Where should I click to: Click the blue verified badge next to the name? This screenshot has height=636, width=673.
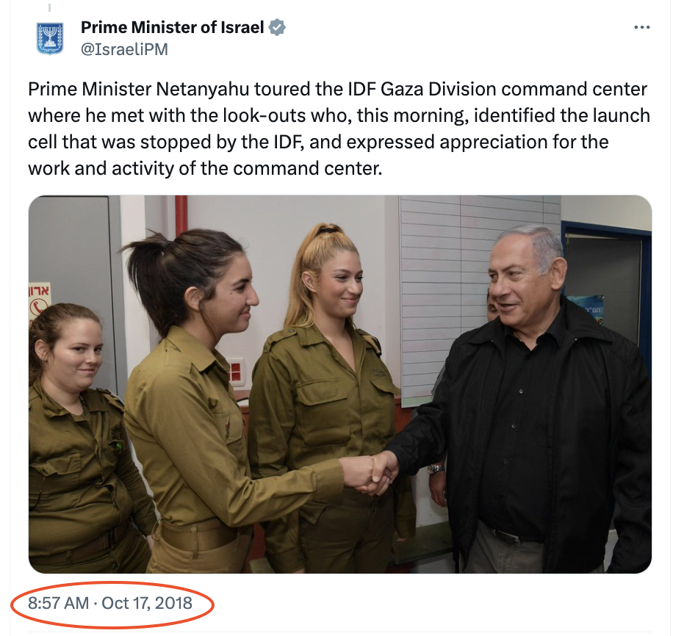tap(277, 27)
